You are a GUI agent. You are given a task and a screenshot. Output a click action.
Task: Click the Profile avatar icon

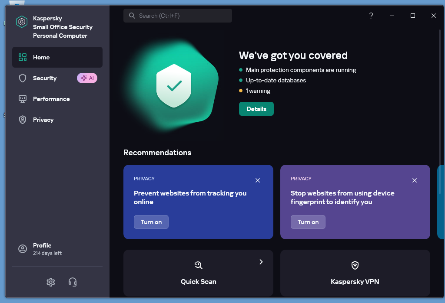pos(23,249)
